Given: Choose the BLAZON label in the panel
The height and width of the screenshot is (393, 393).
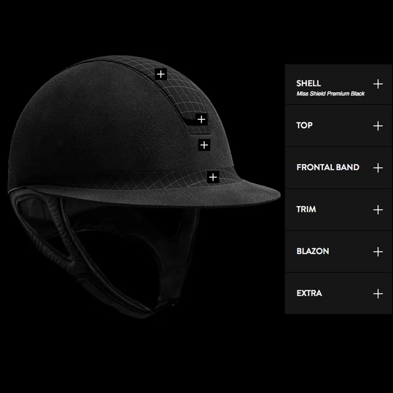Looking at the screenshot, I should (312, 251).
